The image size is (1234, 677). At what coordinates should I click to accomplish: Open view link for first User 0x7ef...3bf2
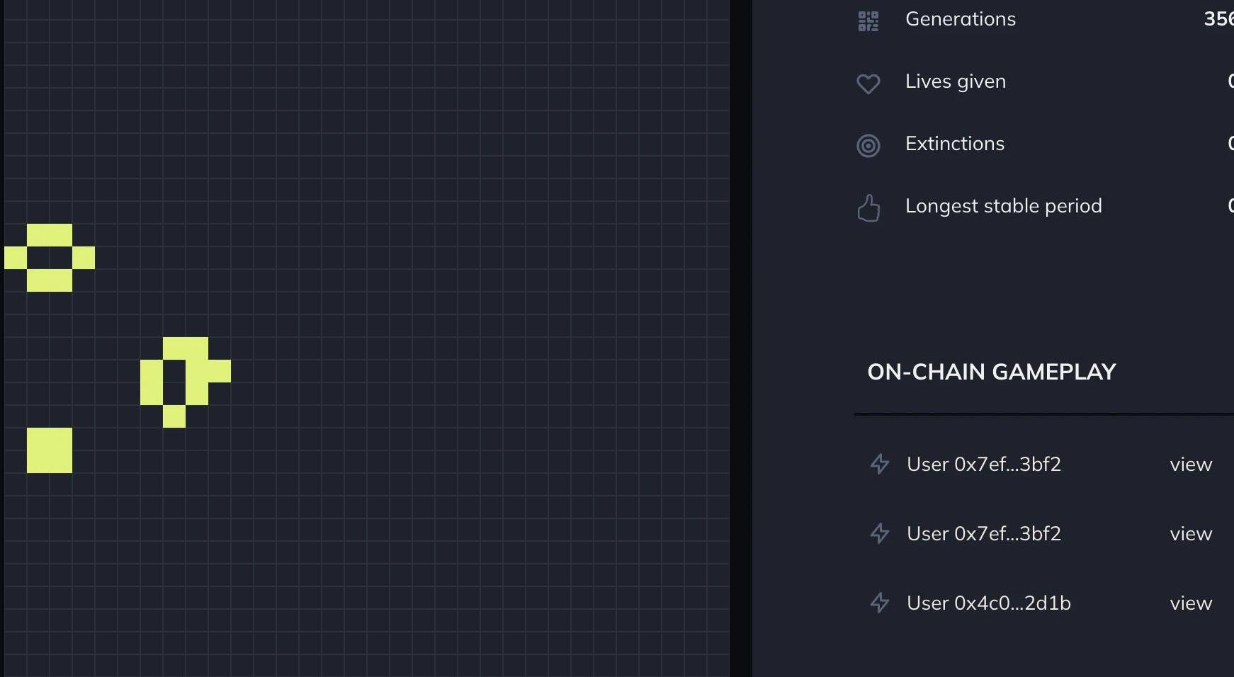pyautogui.click(x=1190, y=465)
